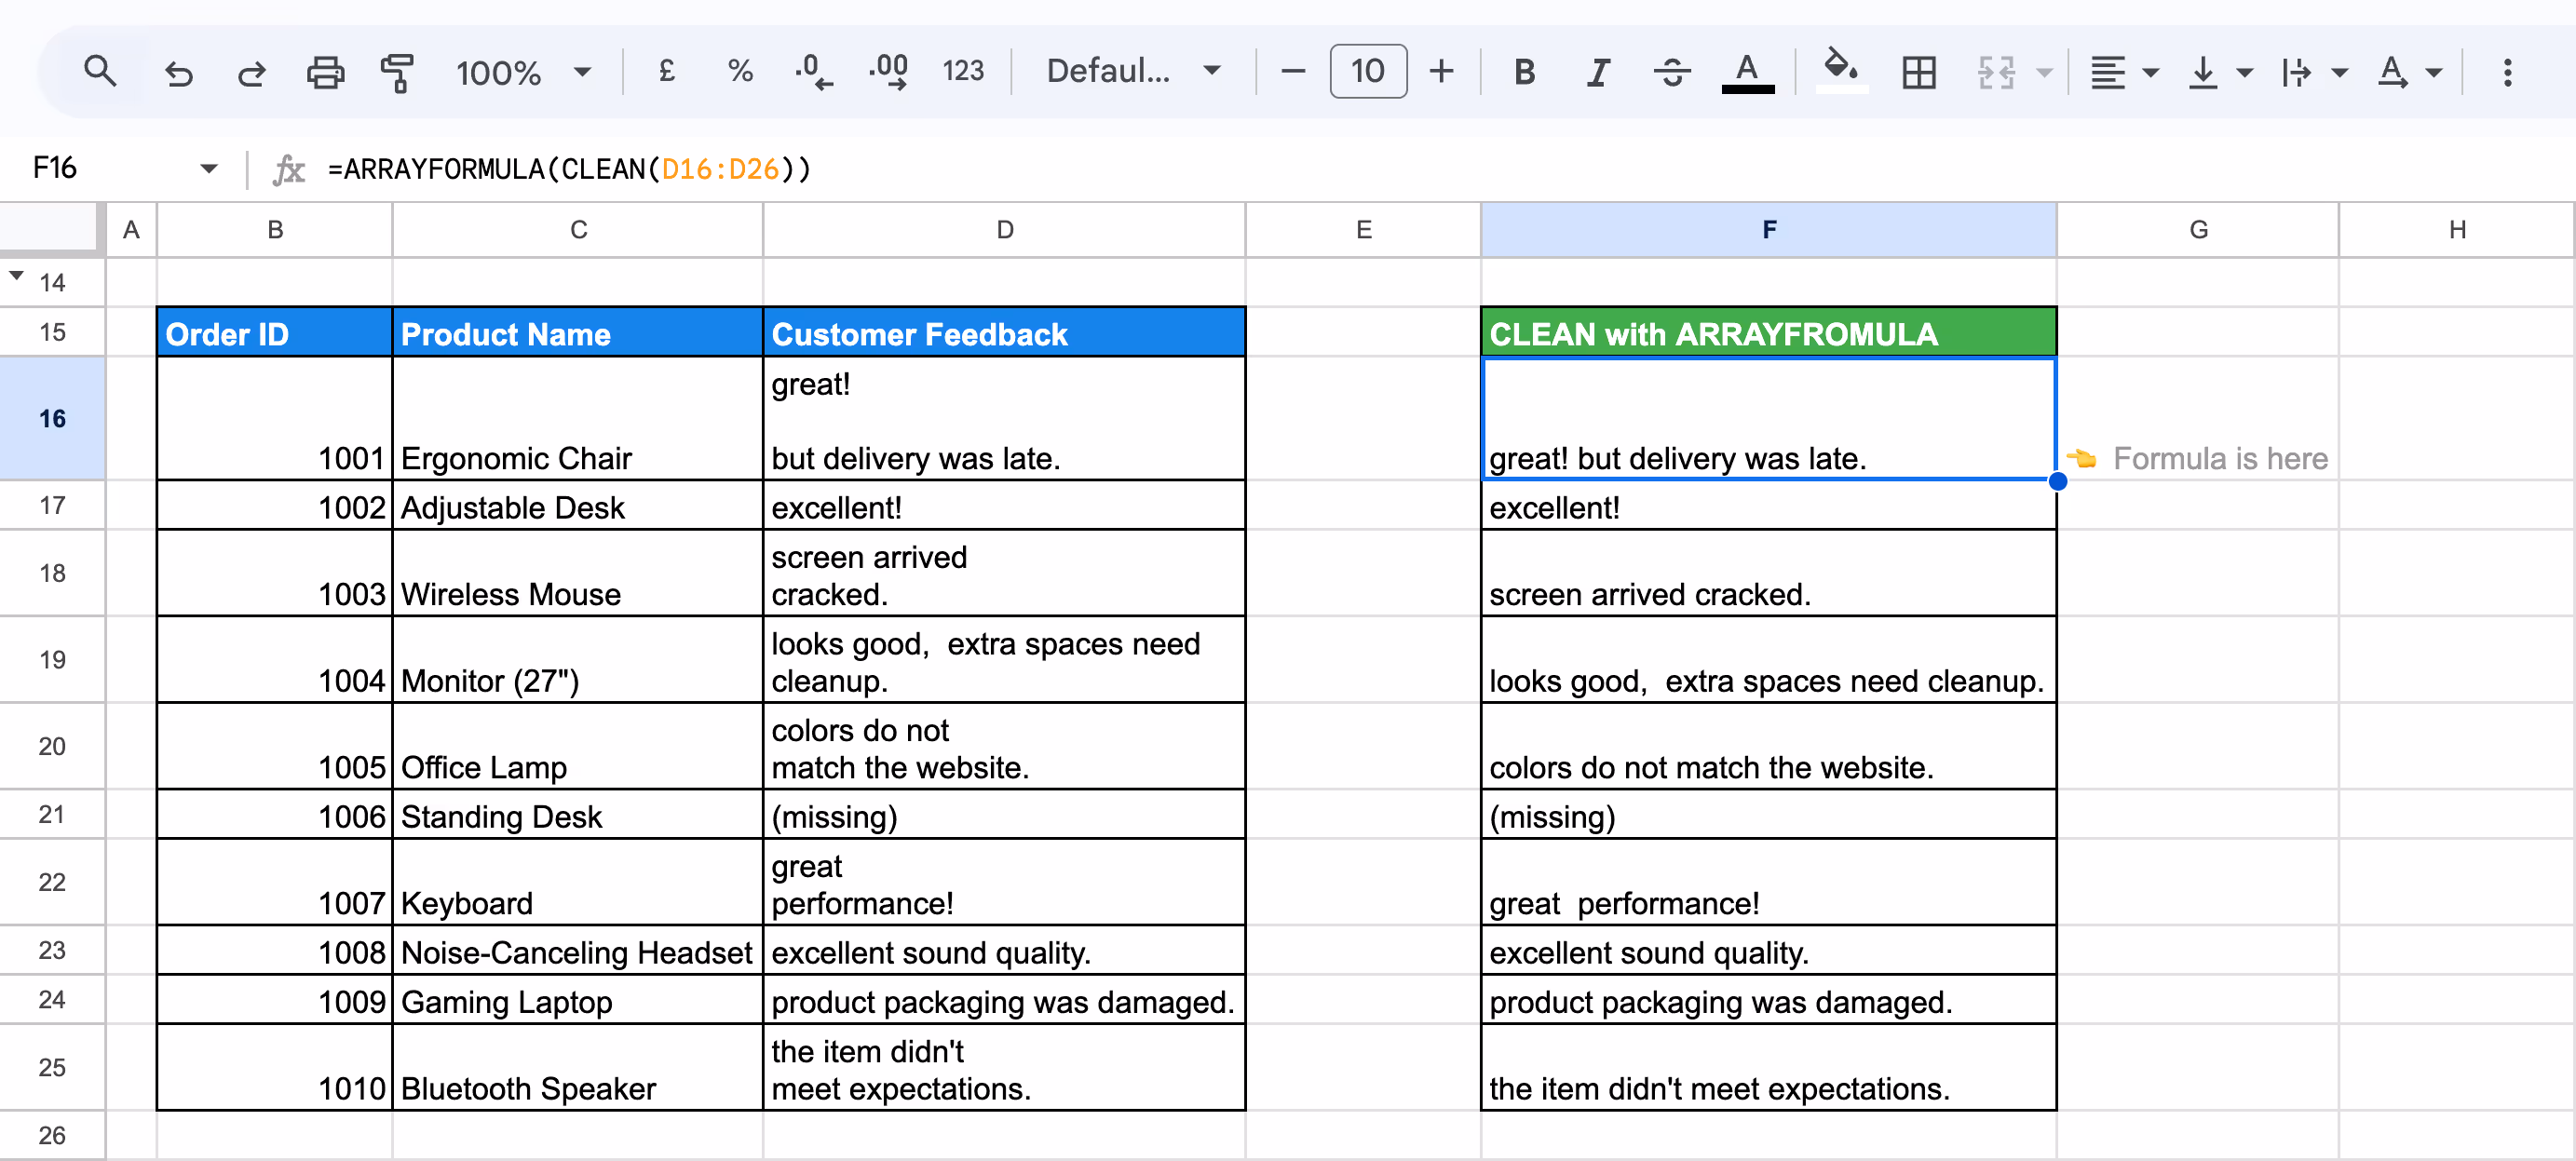Click the font size 10 input box

[x=1367, y=71]
